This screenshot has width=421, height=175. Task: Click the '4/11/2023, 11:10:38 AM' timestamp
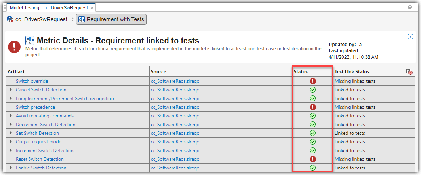tap(354, 57)
